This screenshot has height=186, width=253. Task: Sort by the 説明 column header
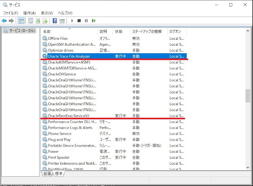(105, 32)
